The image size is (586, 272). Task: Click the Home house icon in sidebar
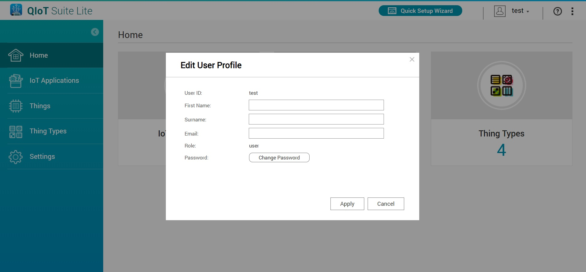point(16,56)
